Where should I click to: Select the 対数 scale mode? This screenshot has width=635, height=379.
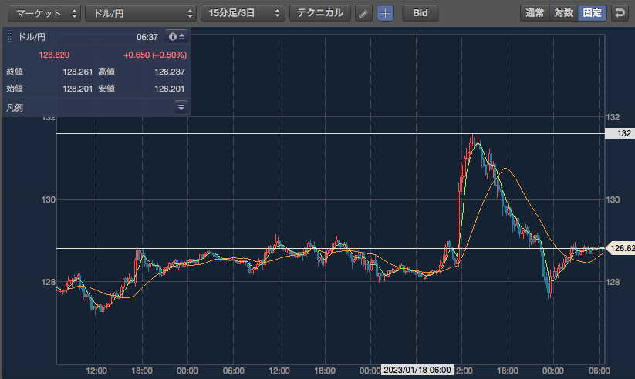(563, 13)
